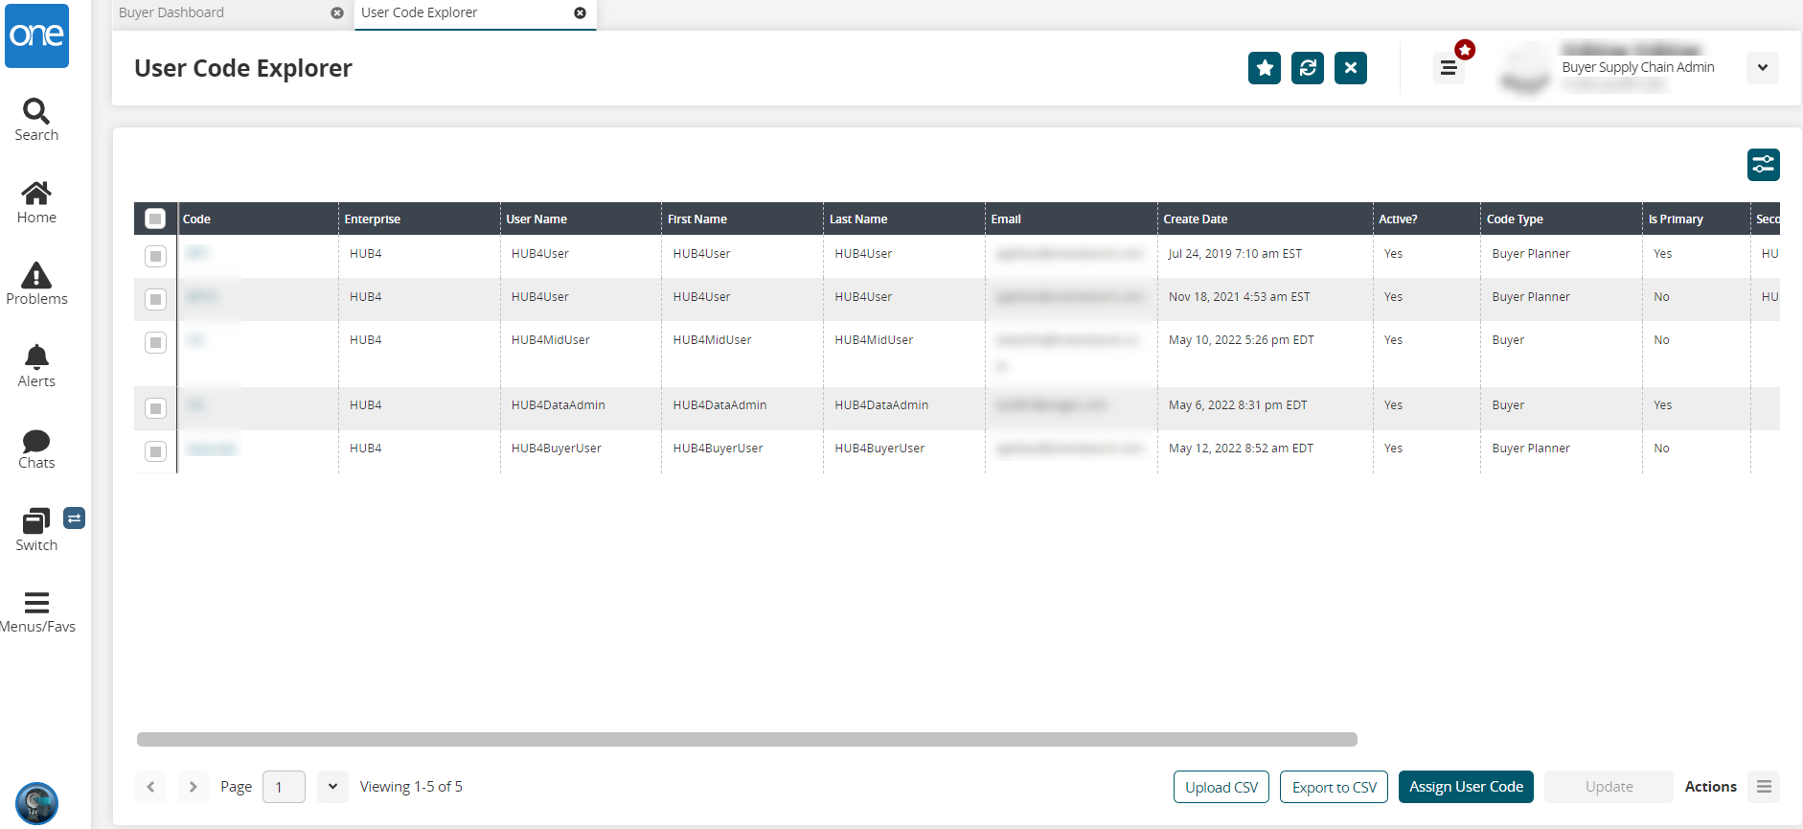Select the Nov 18, 2021 row checkbox
This screenshot has width=1803, height=829.
(155, 299)
